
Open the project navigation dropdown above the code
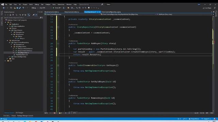click(x=72, y=14)
